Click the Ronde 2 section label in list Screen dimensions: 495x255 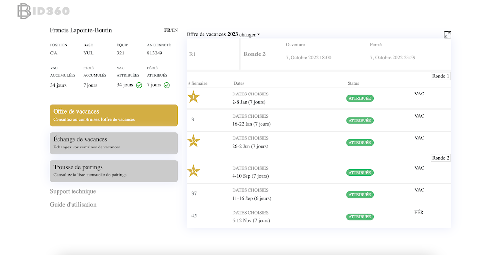tap(440, 158)
